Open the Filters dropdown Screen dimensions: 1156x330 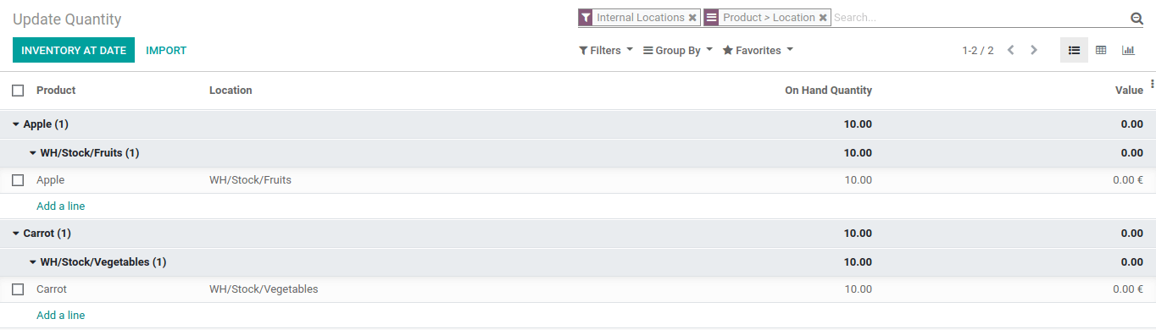(x=606, y=51)
